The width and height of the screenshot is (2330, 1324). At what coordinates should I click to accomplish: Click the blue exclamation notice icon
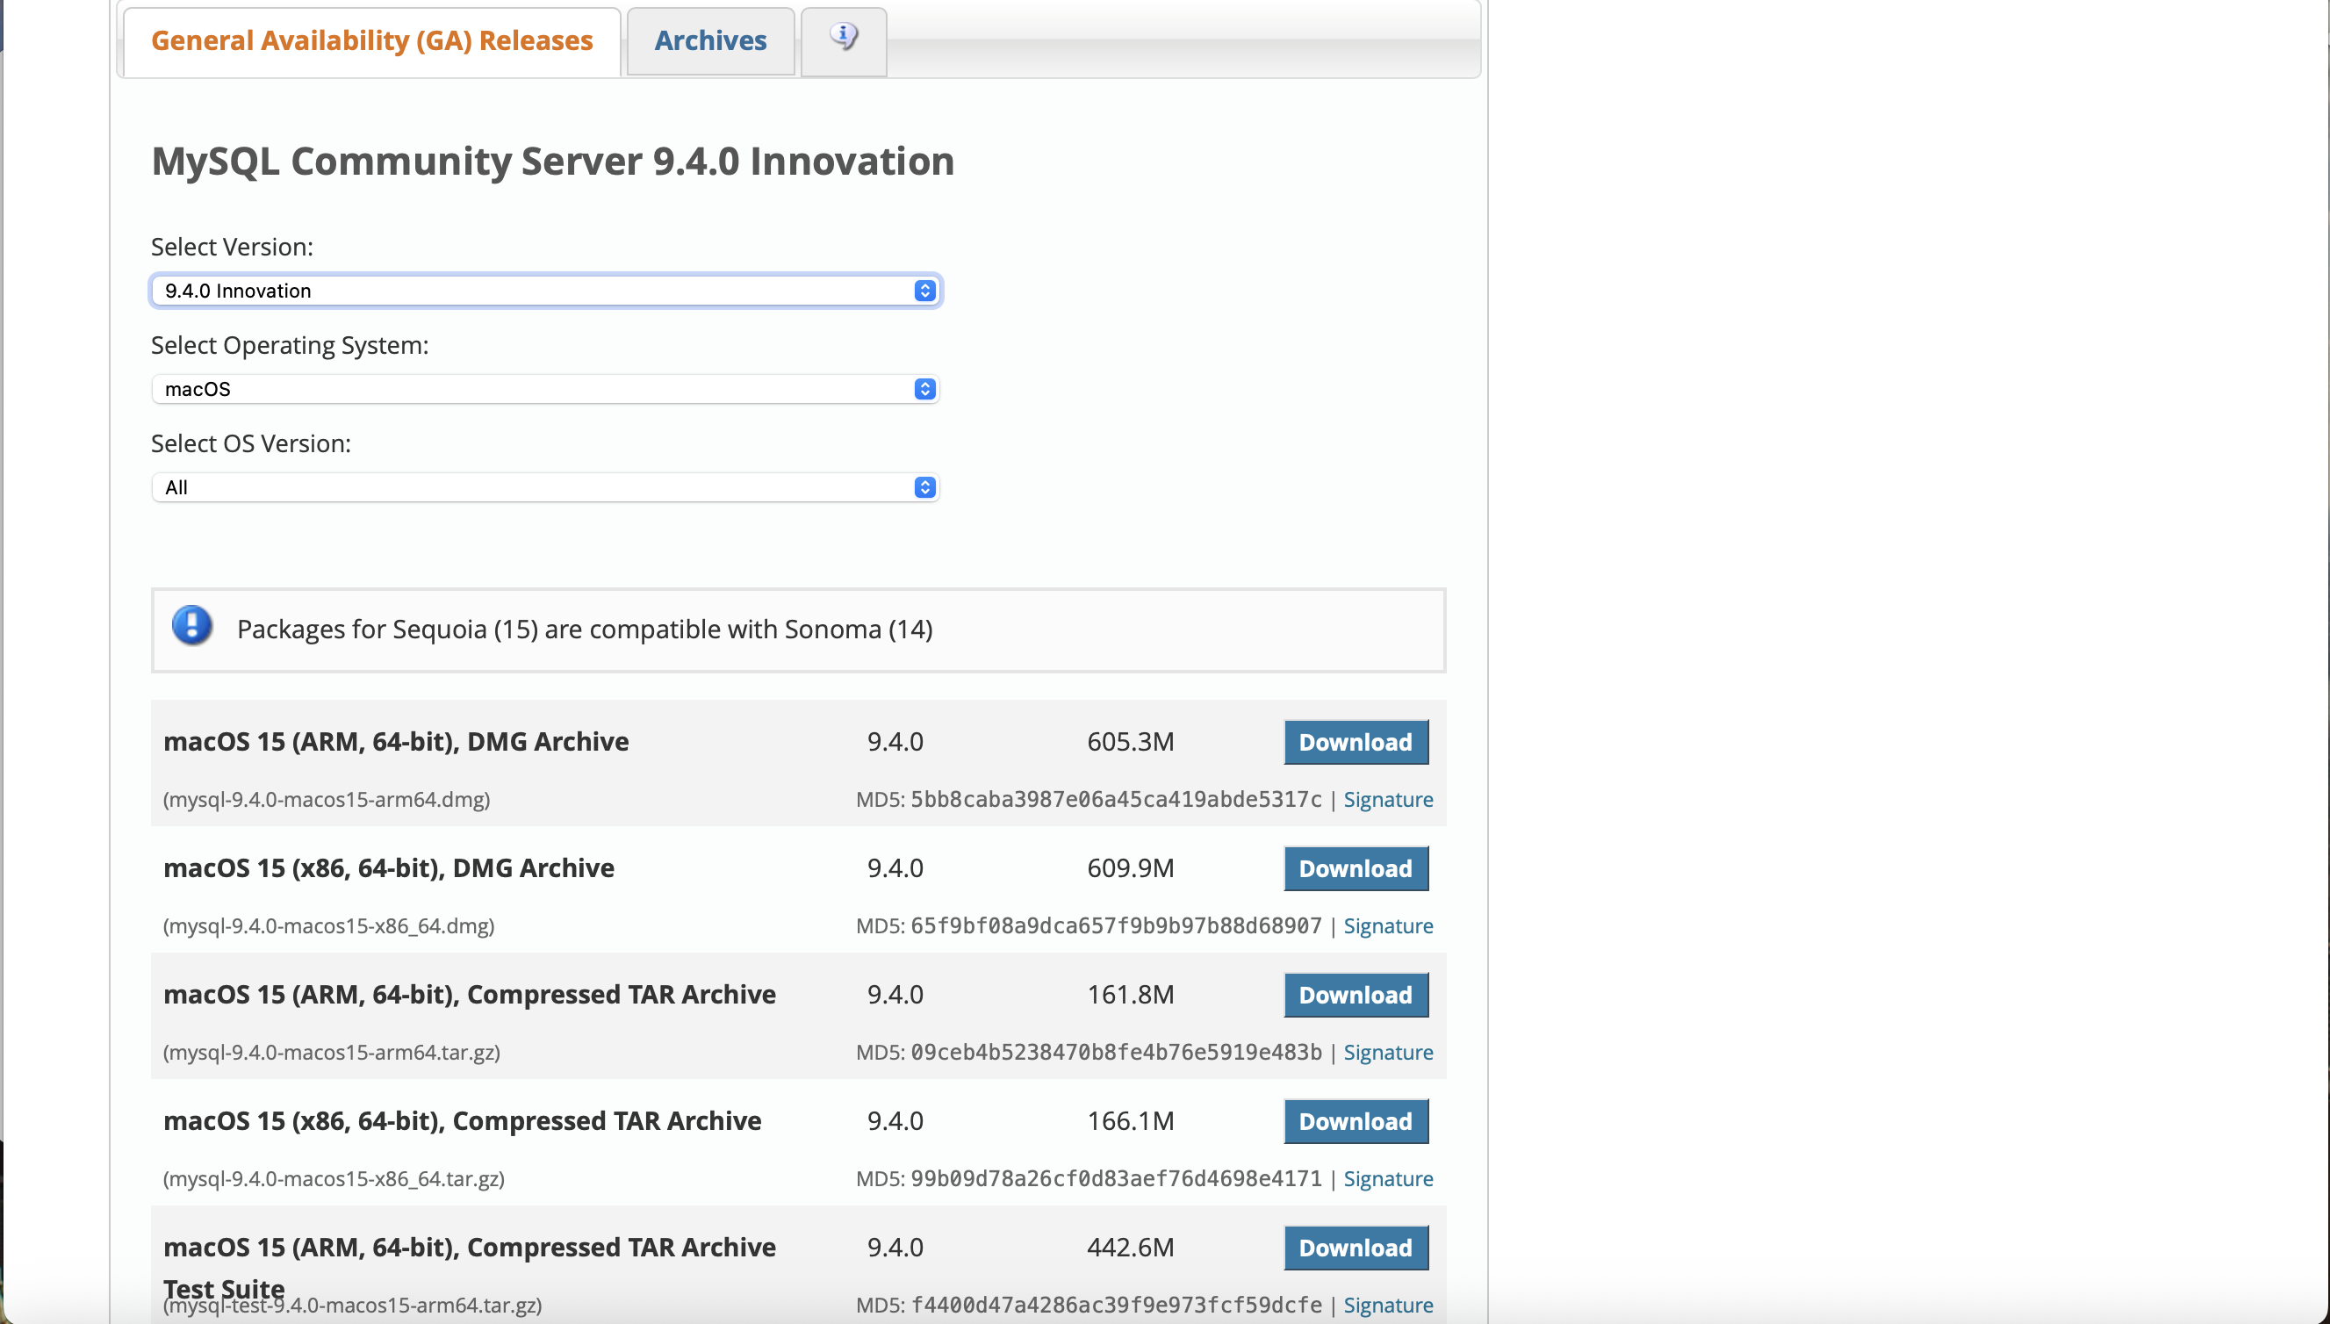click(191, 626)
